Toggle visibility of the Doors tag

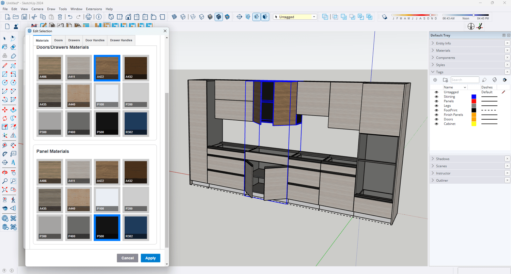pyautogui.click(x=436, y=119)
